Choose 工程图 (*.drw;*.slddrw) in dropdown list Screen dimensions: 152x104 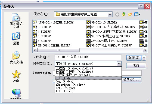(88, 68)
